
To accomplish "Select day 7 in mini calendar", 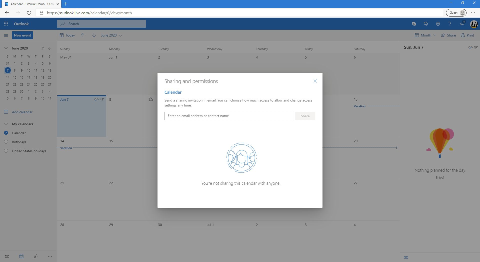I will (8, 70).
